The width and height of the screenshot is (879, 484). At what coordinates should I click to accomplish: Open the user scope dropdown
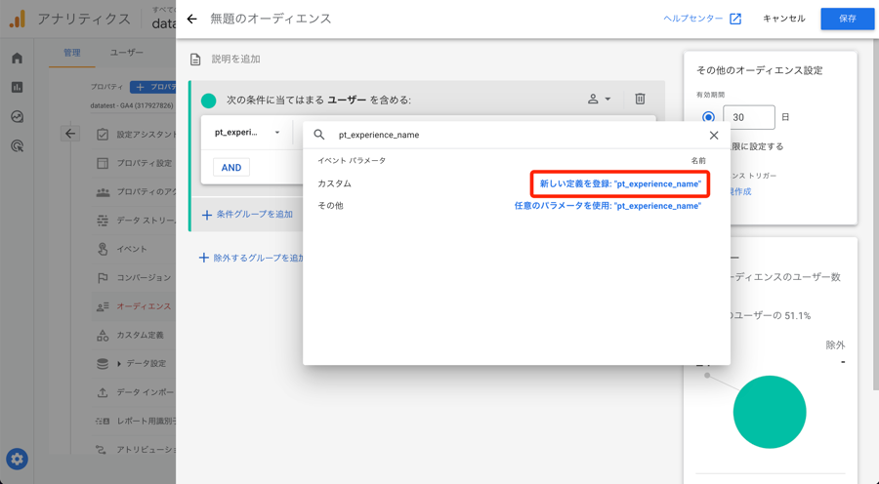point(599,99)
